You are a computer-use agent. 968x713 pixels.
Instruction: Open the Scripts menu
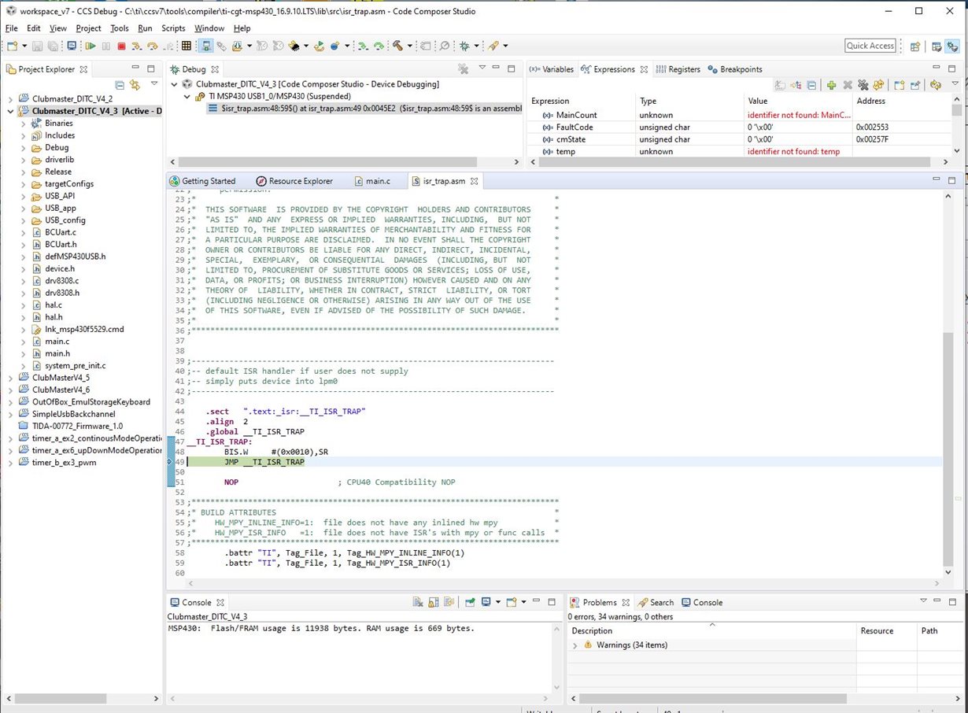click(173, 28)
